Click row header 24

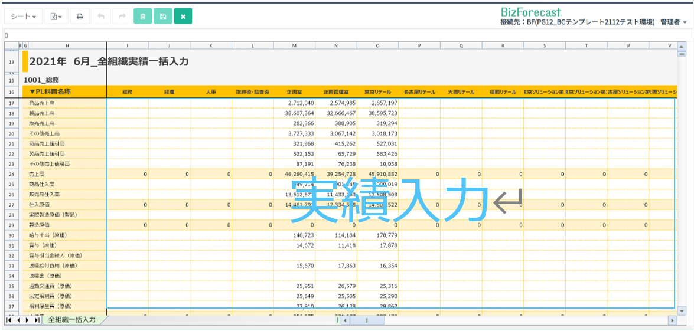(x=11, y=175)
